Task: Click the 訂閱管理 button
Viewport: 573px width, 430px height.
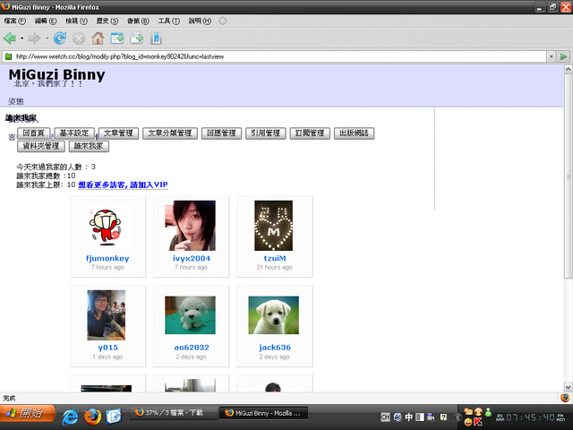Action: [x=310, y=133]
